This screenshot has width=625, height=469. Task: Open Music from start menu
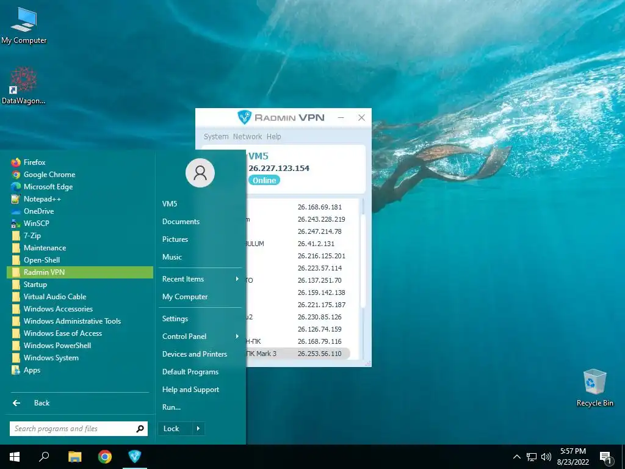[172, 257]
